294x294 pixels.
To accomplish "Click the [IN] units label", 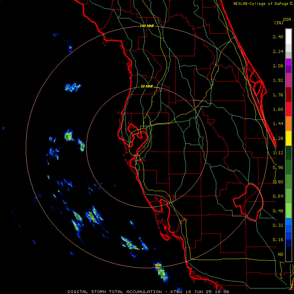I will (279, 23).
